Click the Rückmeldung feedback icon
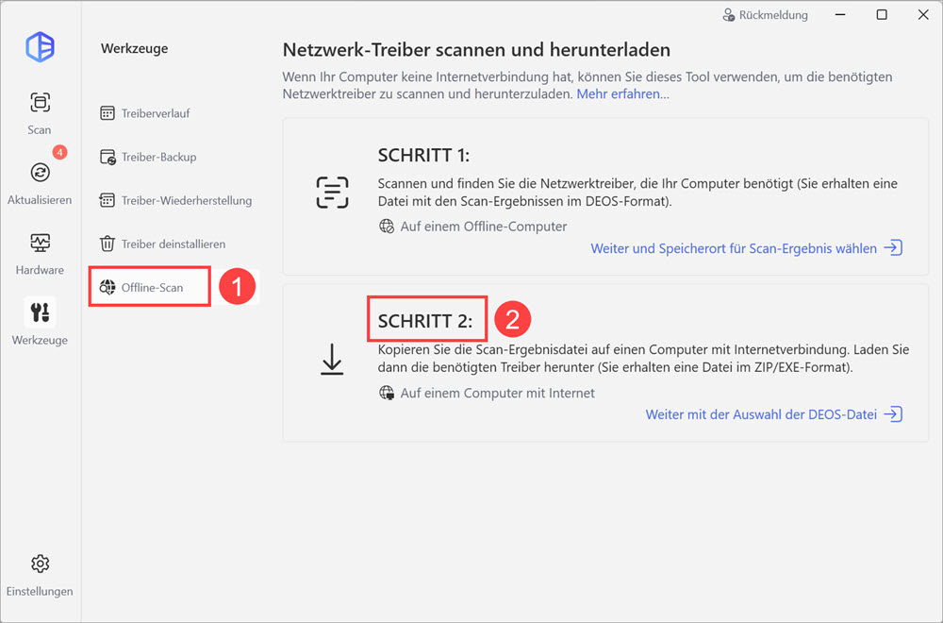The image size is (943, 623). pyautogui.click(x=728, y=15)
